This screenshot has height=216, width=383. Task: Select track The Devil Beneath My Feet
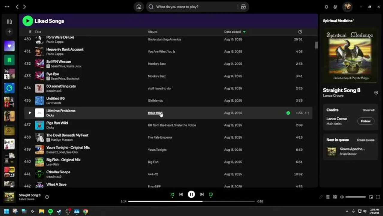[67, 135]
